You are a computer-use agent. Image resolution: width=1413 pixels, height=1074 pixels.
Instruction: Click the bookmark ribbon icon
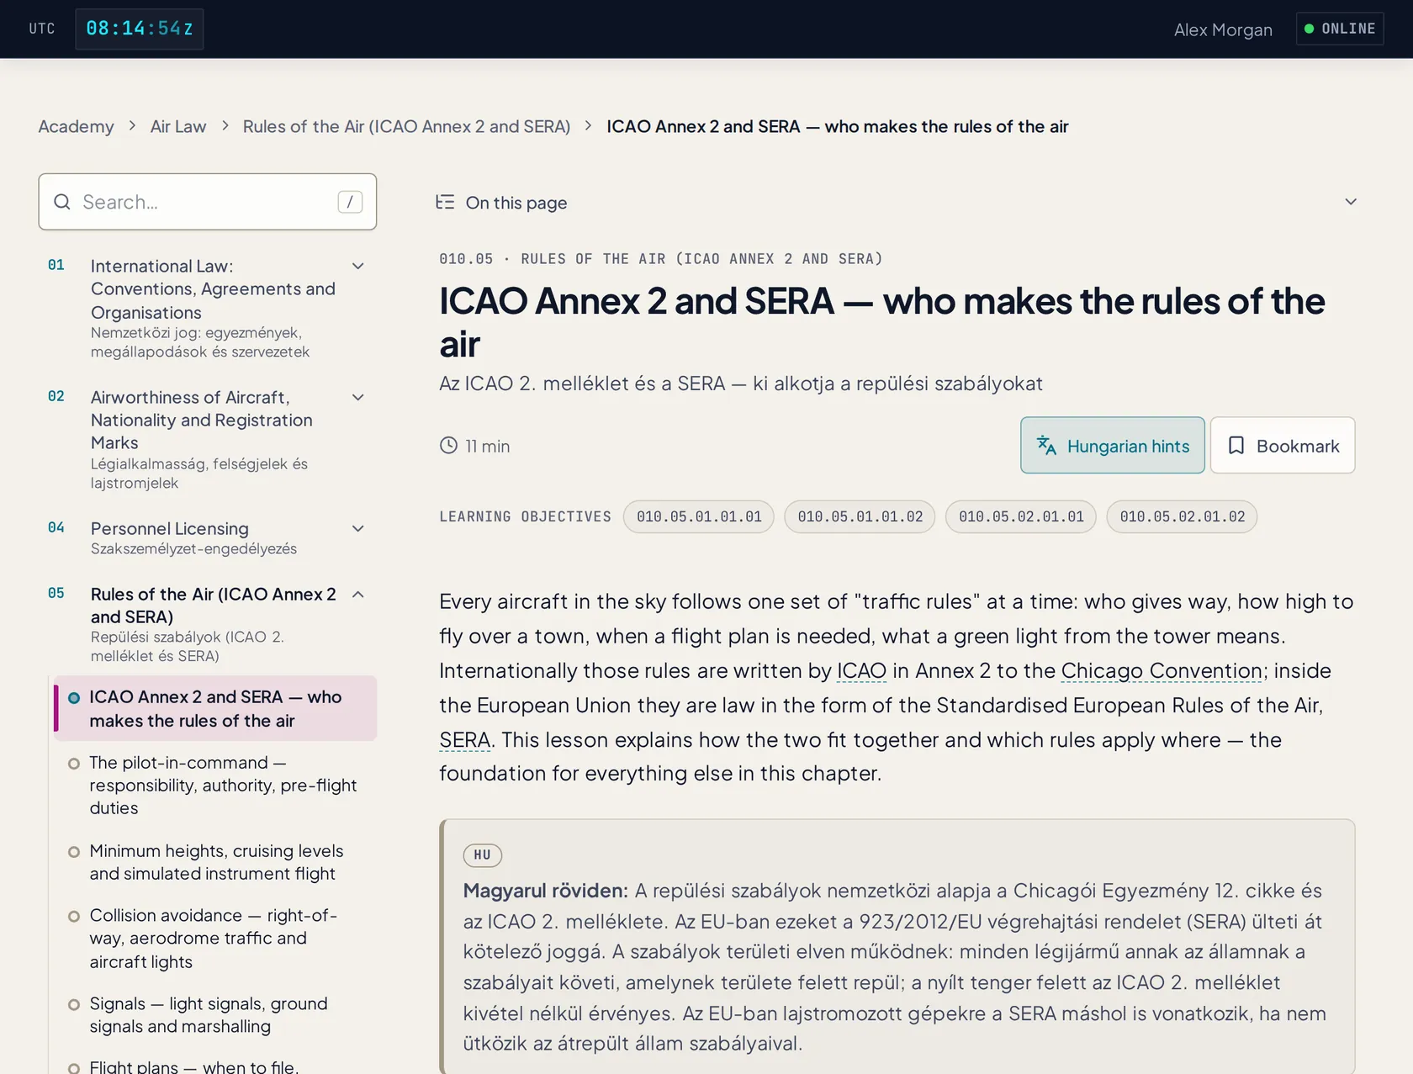click(1236, 446)
